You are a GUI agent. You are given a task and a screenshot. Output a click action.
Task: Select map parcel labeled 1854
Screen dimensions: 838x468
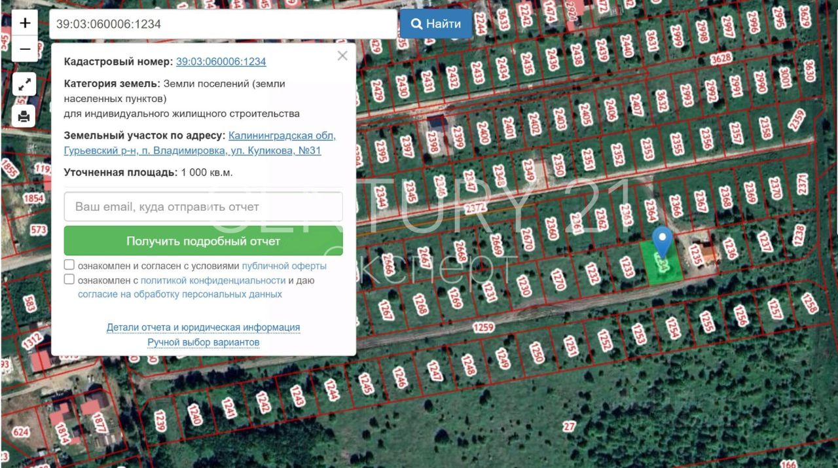pyautogui.click(x=33, y=198)
